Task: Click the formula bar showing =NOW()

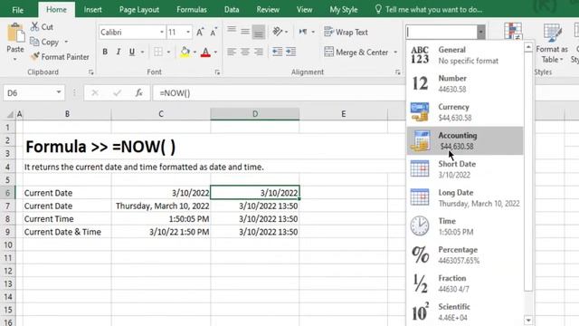Action: click(x=279, y=92)
